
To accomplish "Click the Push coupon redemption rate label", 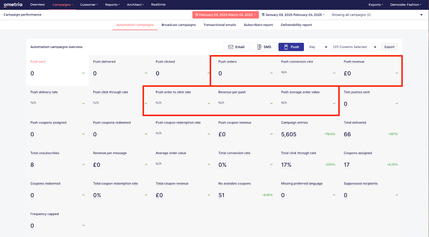I will click(x=178, y=123).
